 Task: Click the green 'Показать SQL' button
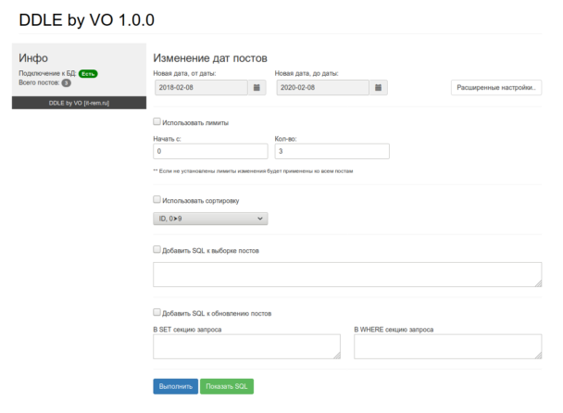(x=227, y=386)
